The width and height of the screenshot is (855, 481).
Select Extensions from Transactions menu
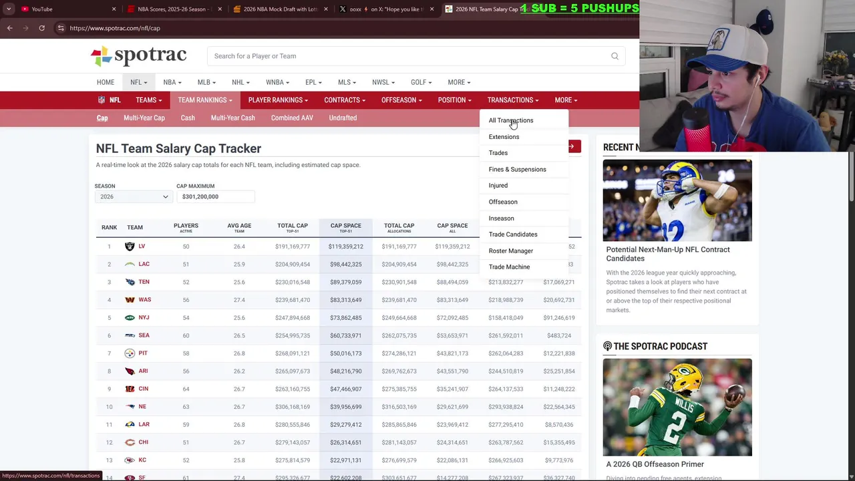(x=504, y=137)
